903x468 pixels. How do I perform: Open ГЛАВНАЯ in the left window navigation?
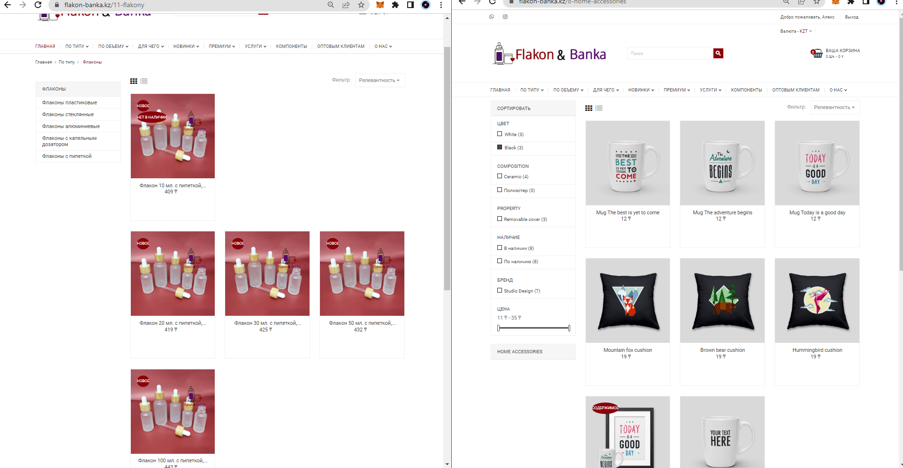tap(45, 46)
